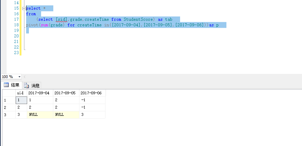Click line number 23 in the editor
This screenshot has width=302, height=146.
click(x=16, y=53)
